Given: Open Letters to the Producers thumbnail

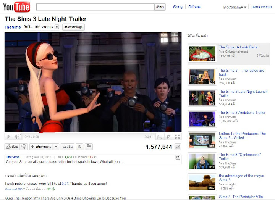Looking at the screenshot, I should (202, 140).
